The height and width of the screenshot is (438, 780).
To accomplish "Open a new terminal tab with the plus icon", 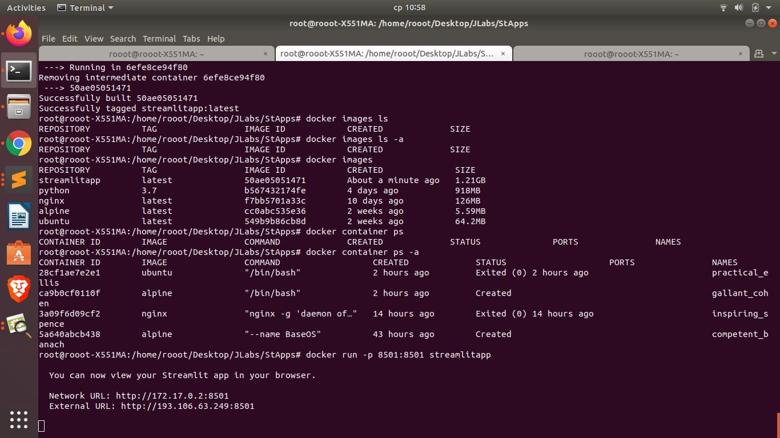I will [x=759, y=53].
